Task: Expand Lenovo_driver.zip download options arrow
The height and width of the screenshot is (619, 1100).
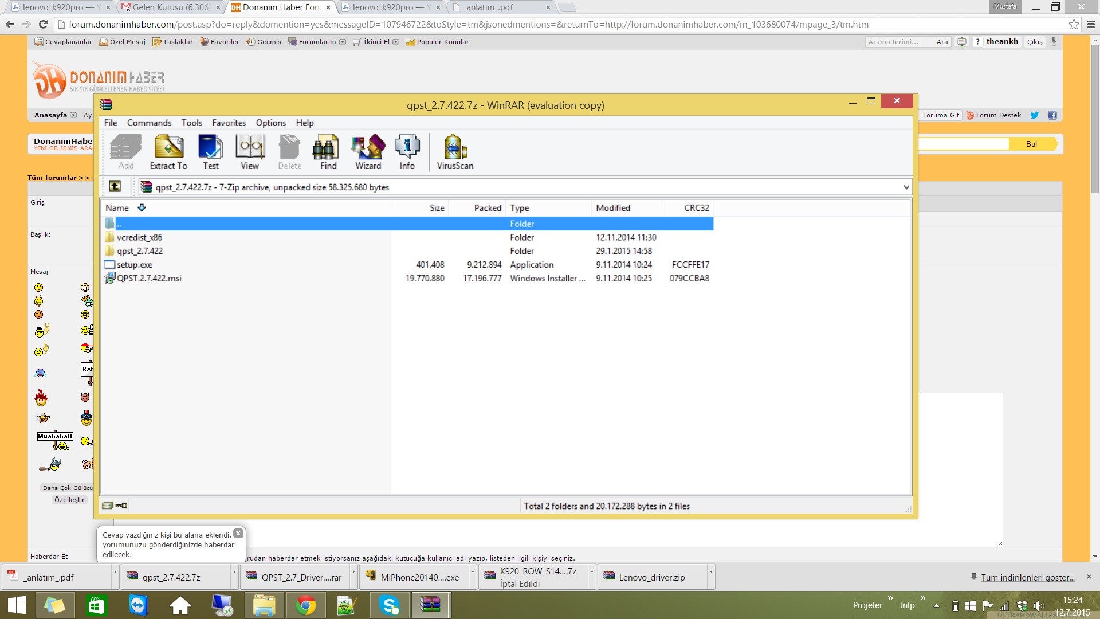Action: tap(711, 571)
